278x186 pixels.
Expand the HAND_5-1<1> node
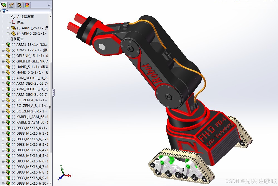pos(3,67)
